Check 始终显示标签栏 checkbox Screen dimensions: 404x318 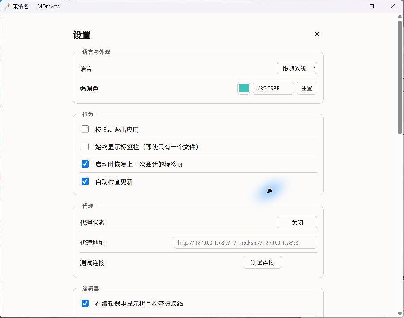tap(85, 146)
